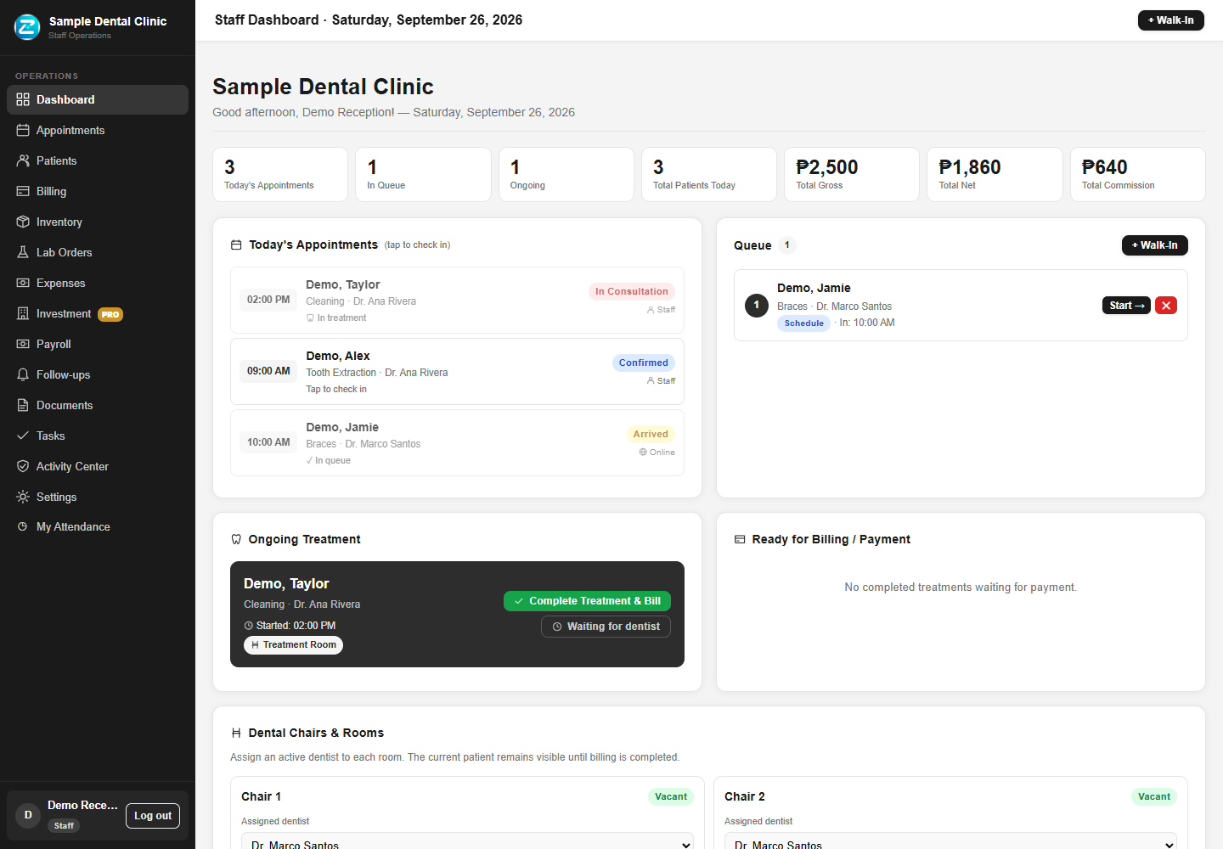
Task: Go to Patients in the sidebar
Action: [98, 160]
